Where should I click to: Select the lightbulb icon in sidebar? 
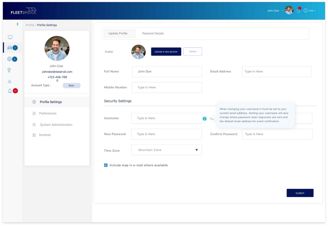[x=10, y=70]
